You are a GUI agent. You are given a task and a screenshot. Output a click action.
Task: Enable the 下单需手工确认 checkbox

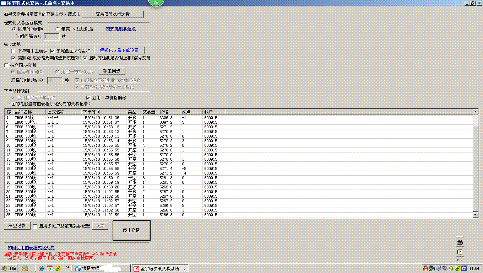(14, 51)
